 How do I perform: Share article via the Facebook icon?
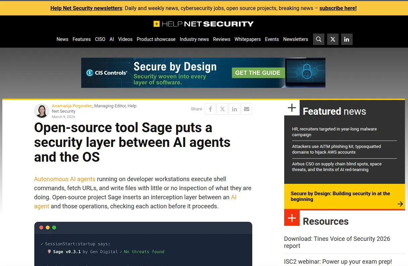click(x=210, y=109)
